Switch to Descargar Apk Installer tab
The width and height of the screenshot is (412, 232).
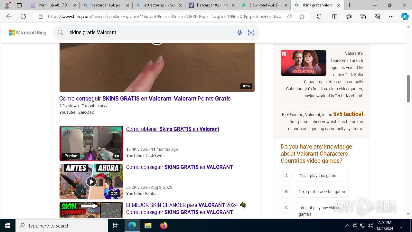(212, 5)
